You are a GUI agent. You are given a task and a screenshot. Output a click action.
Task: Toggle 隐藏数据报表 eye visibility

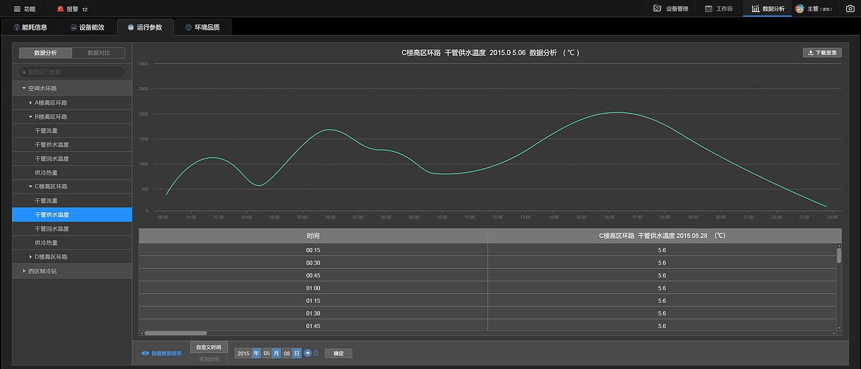pos(145,353)
